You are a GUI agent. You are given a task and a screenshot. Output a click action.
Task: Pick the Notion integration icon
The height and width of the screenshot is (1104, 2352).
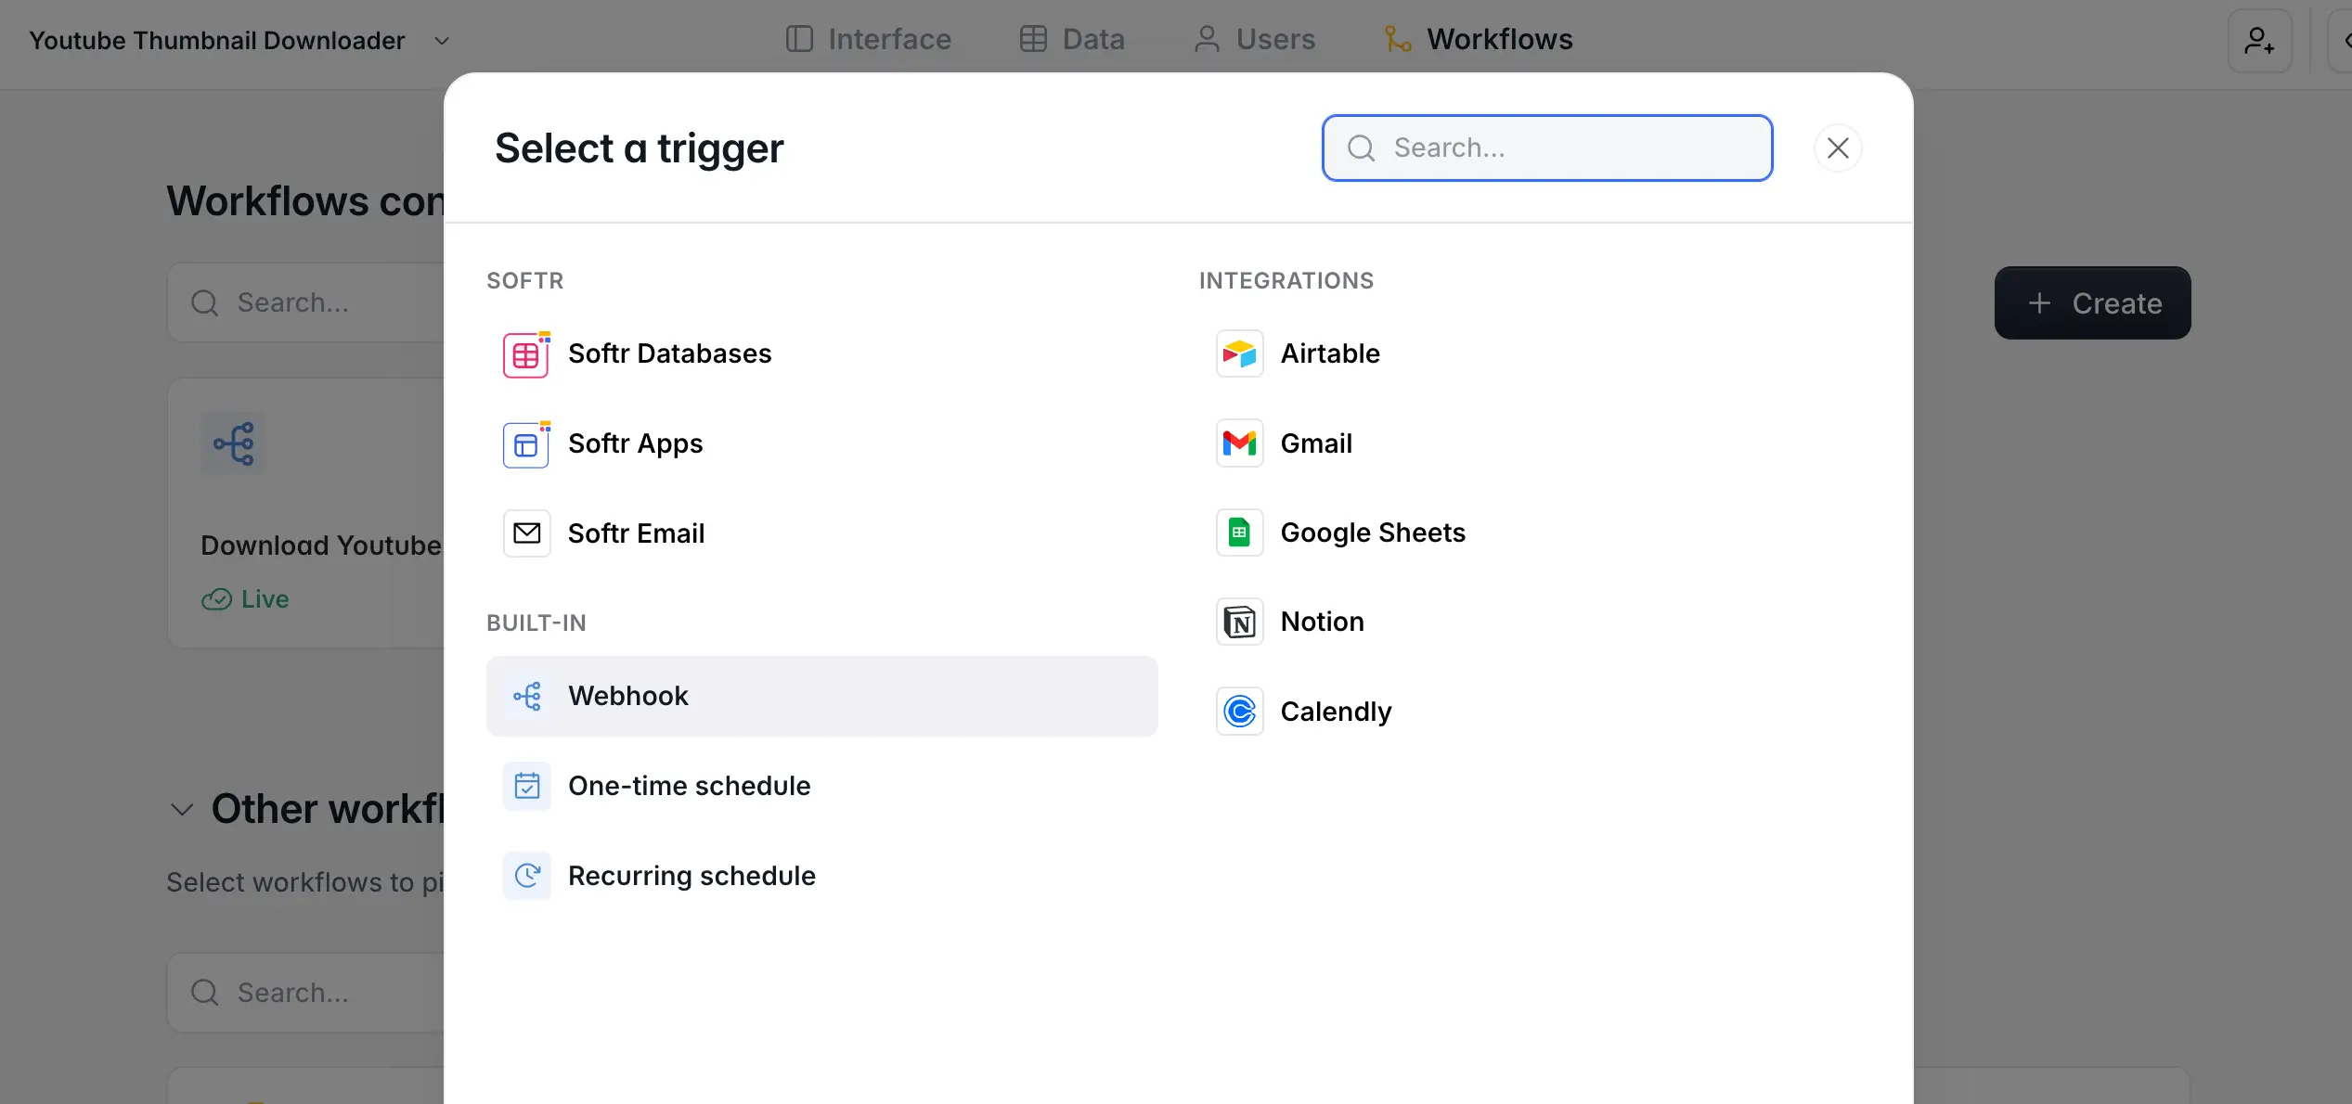click(1239, 623)
